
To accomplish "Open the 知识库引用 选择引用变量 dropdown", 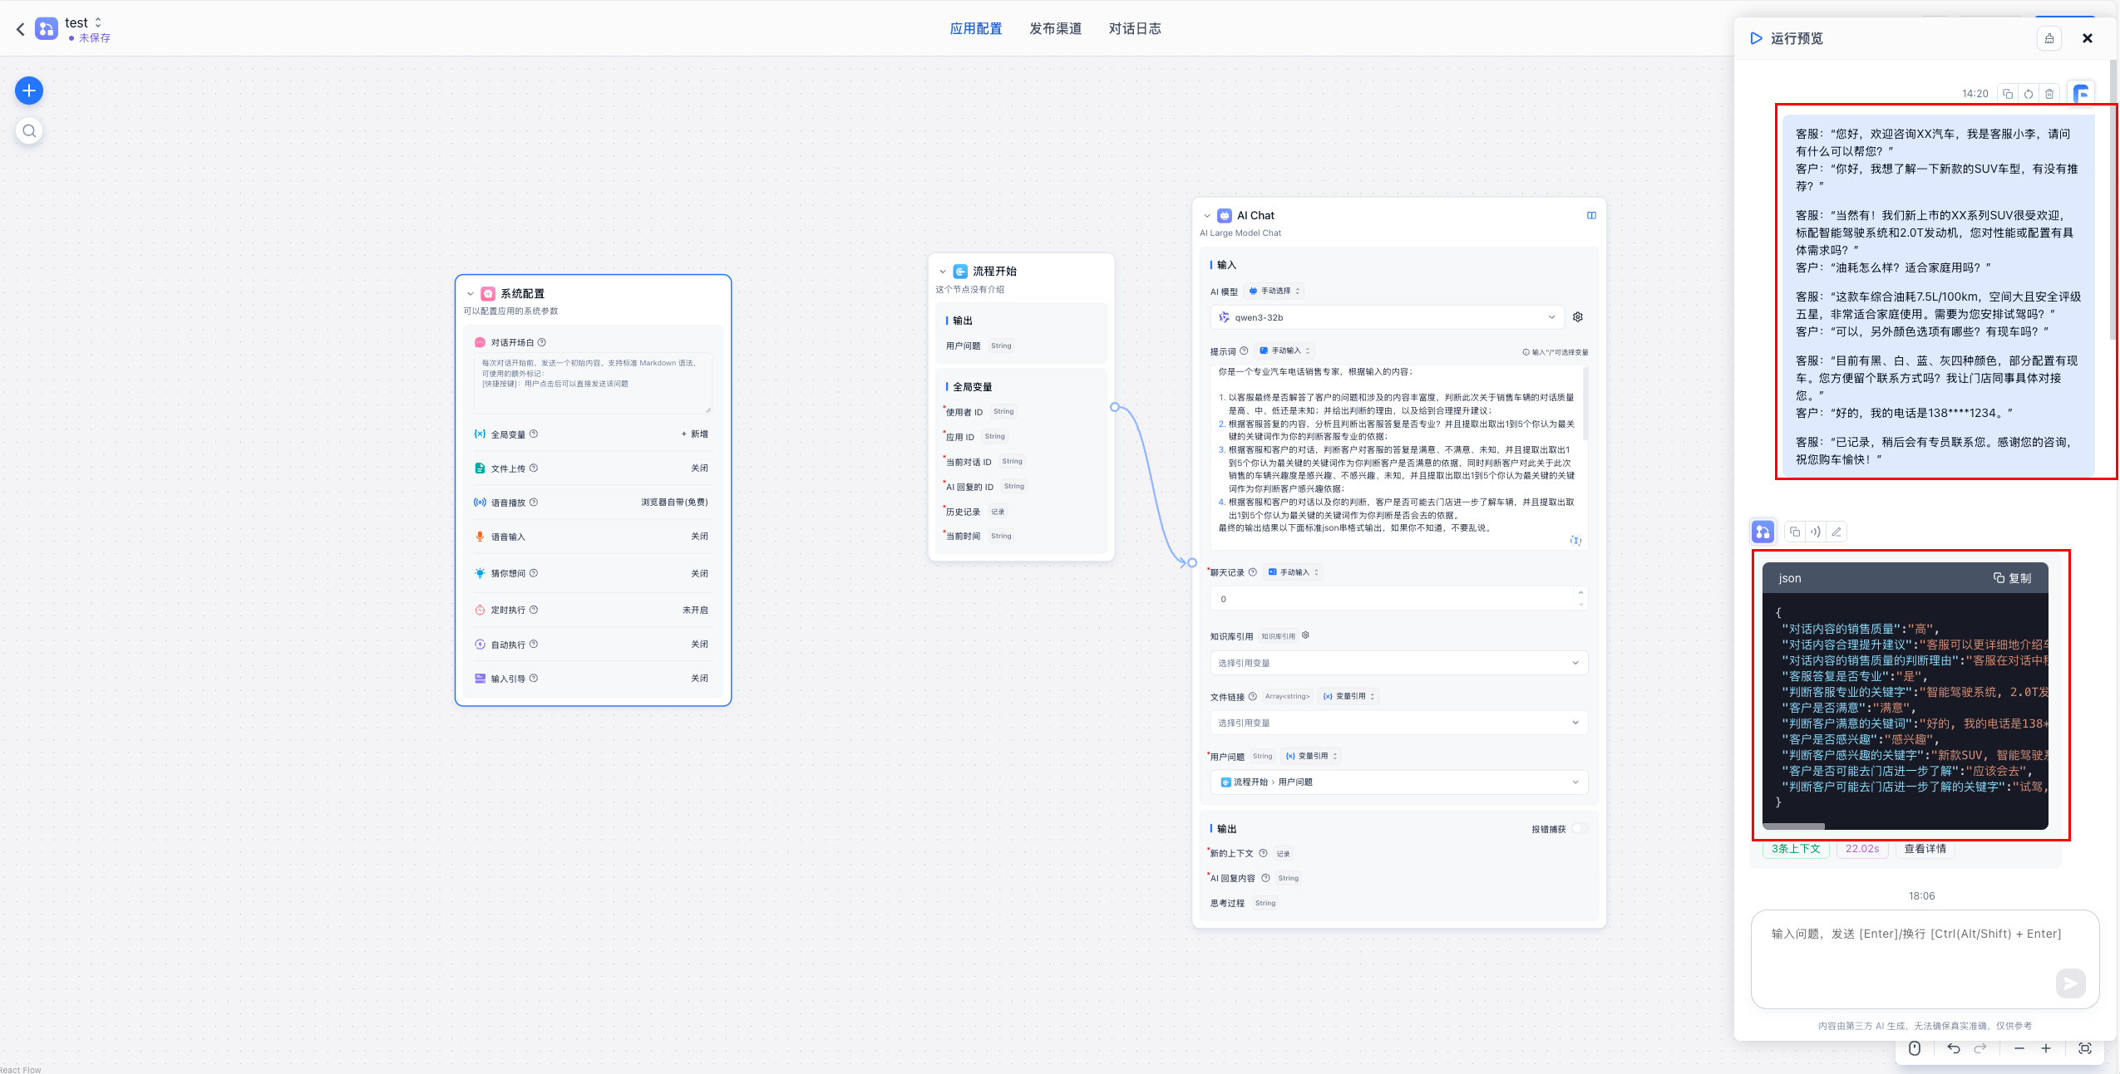I will tap(1398, 663).
